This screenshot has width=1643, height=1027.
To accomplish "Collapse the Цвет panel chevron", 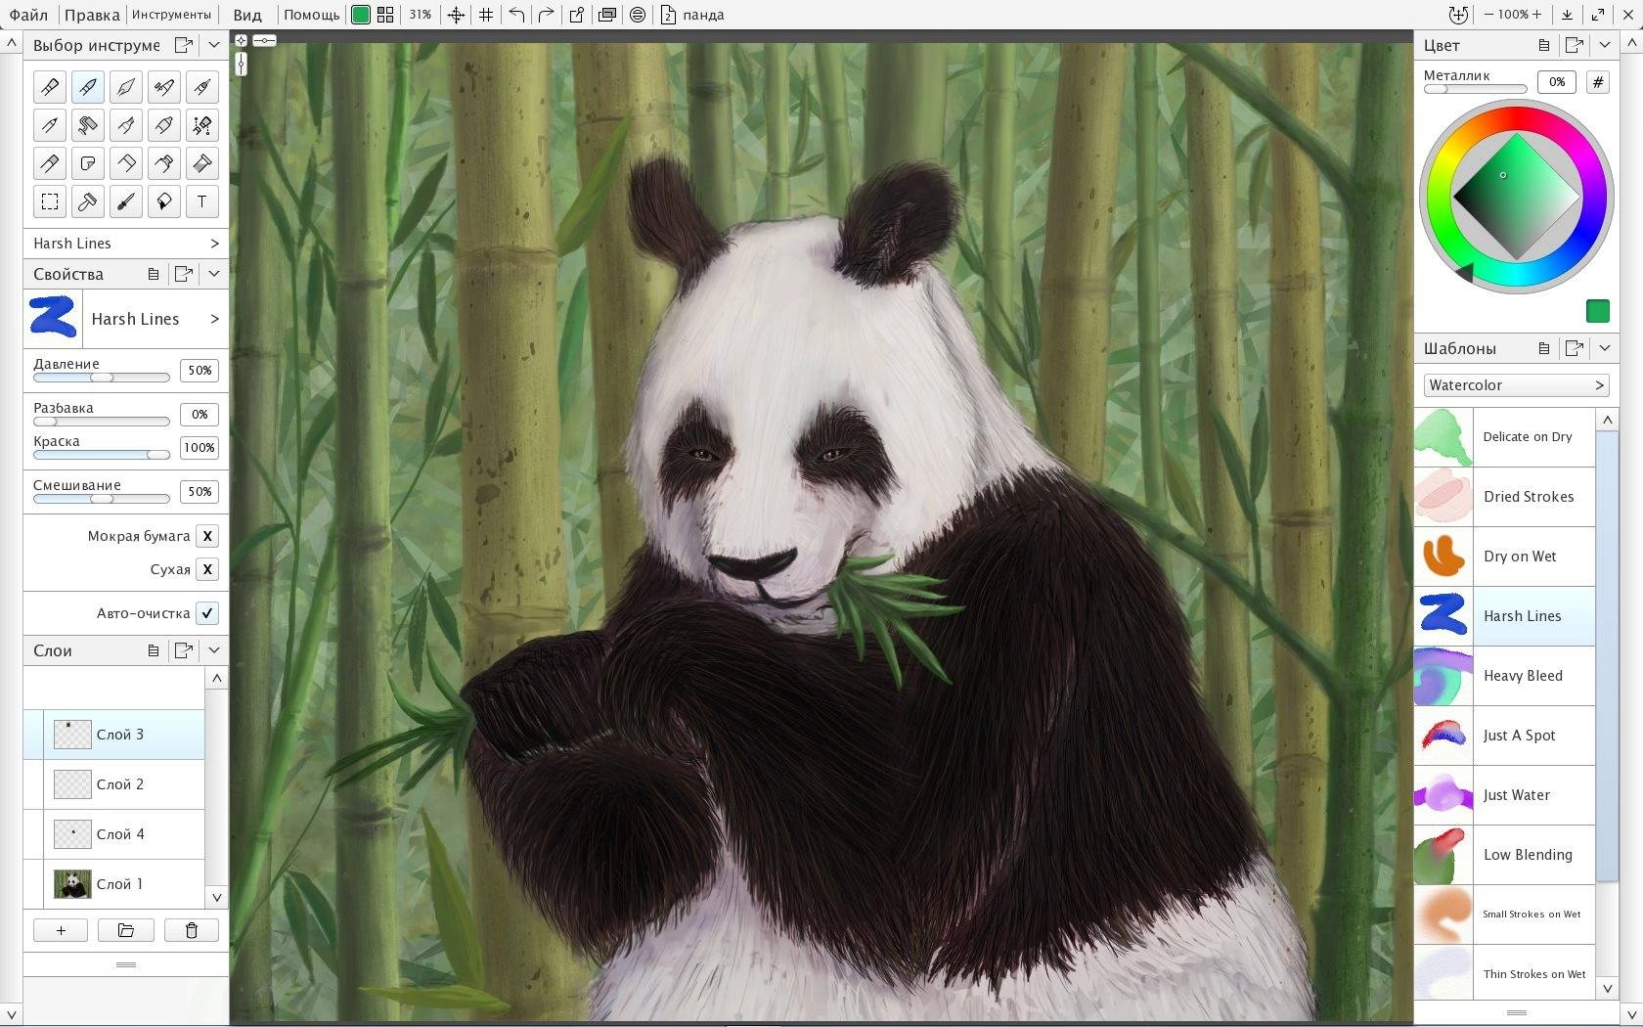I will [x=1605, y=45].
